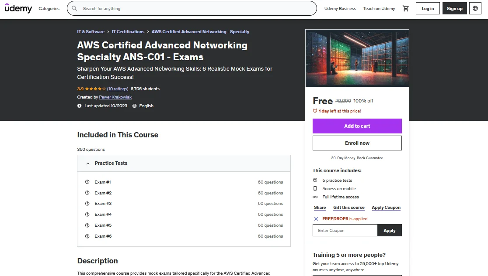Focus the Search for anything field
The image size is (488, 276).
[192, 8]
